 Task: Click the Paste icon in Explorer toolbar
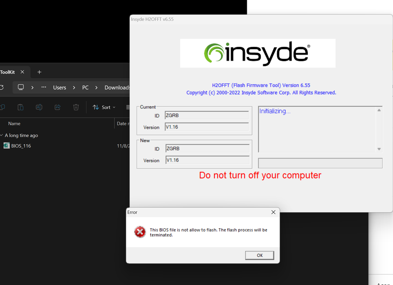[21, 107]
